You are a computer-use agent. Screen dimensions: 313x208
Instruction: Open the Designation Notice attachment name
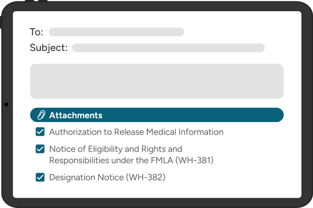[x=107, y=177]
